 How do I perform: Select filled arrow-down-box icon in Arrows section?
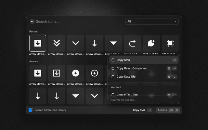[38, 73]
